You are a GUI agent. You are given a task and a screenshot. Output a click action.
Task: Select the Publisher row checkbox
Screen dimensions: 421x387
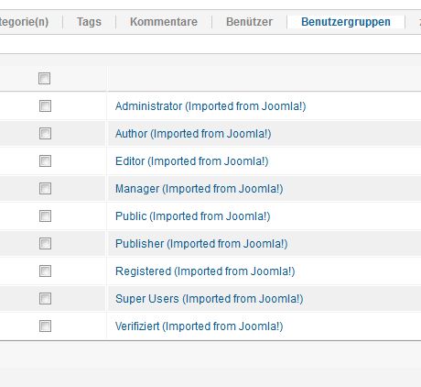[x=45, y=244]
